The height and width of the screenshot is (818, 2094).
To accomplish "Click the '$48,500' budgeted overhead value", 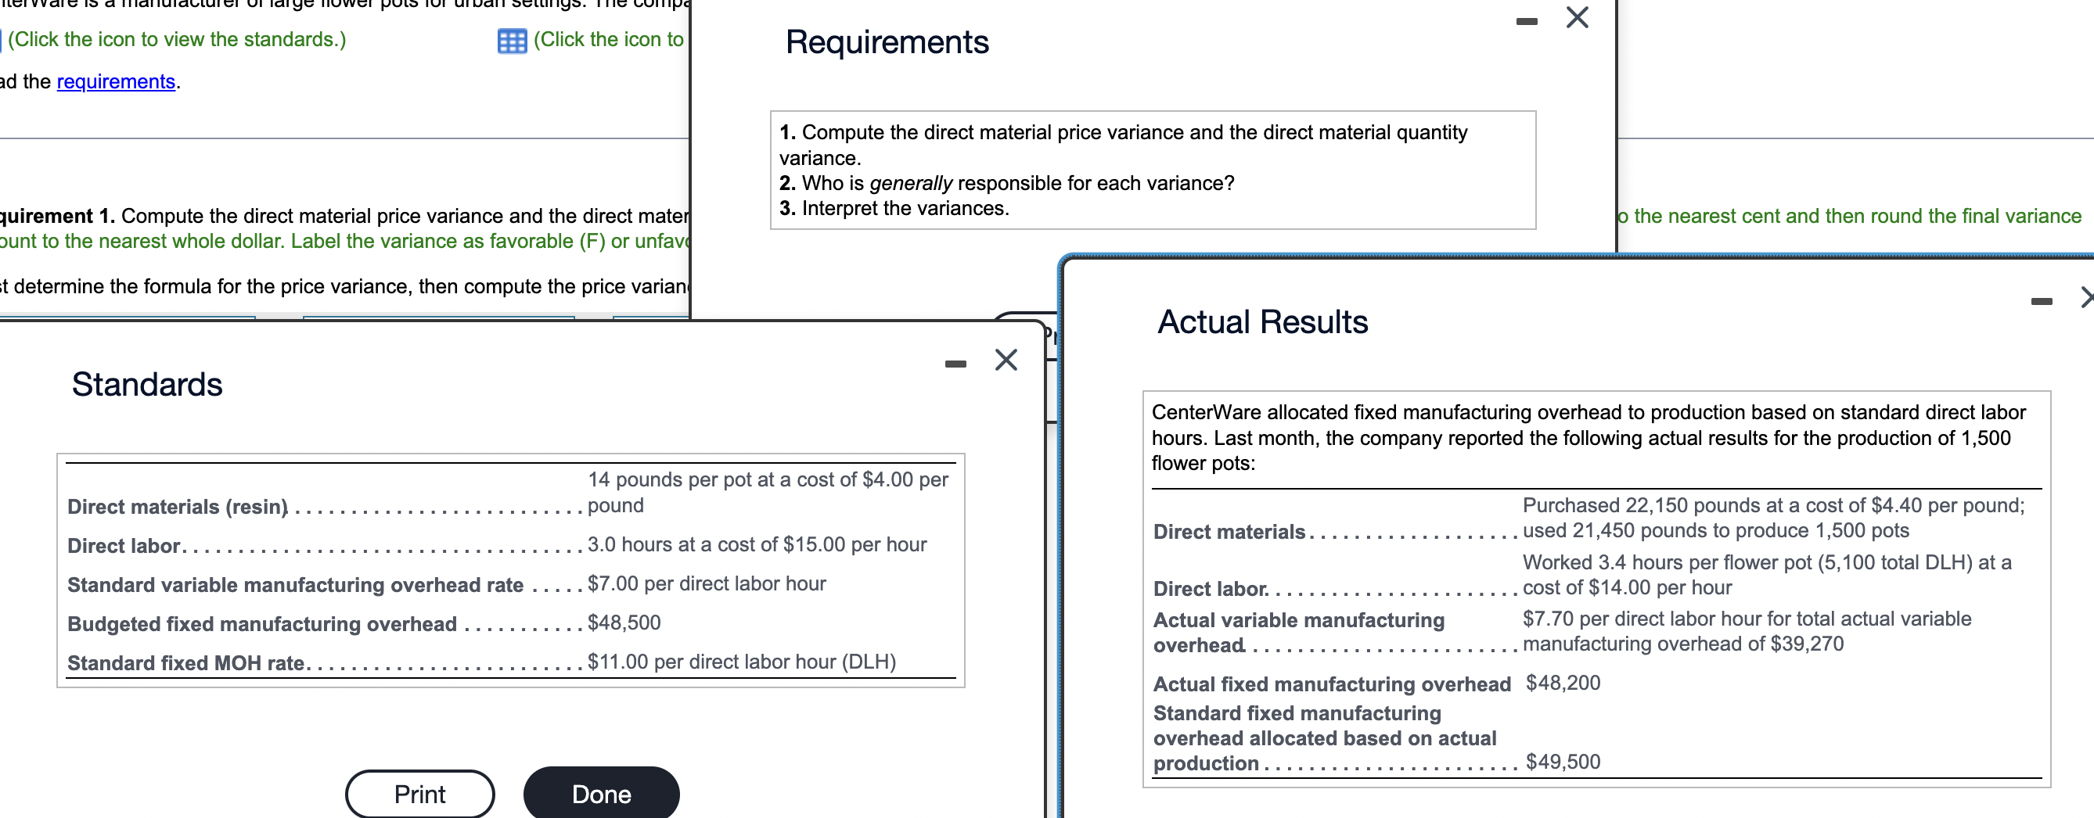I will click(x=624, y=623).
